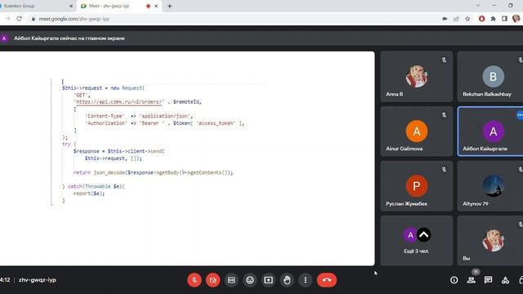Open the tab search chevron

[478, 6]
